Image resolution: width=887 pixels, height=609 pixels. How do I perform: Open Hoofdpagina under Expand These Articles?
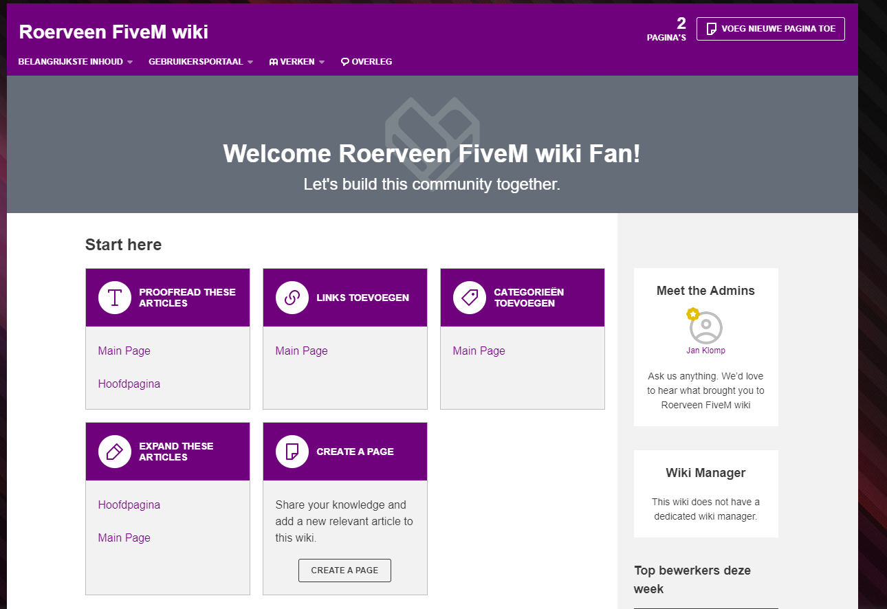point(129,505)
